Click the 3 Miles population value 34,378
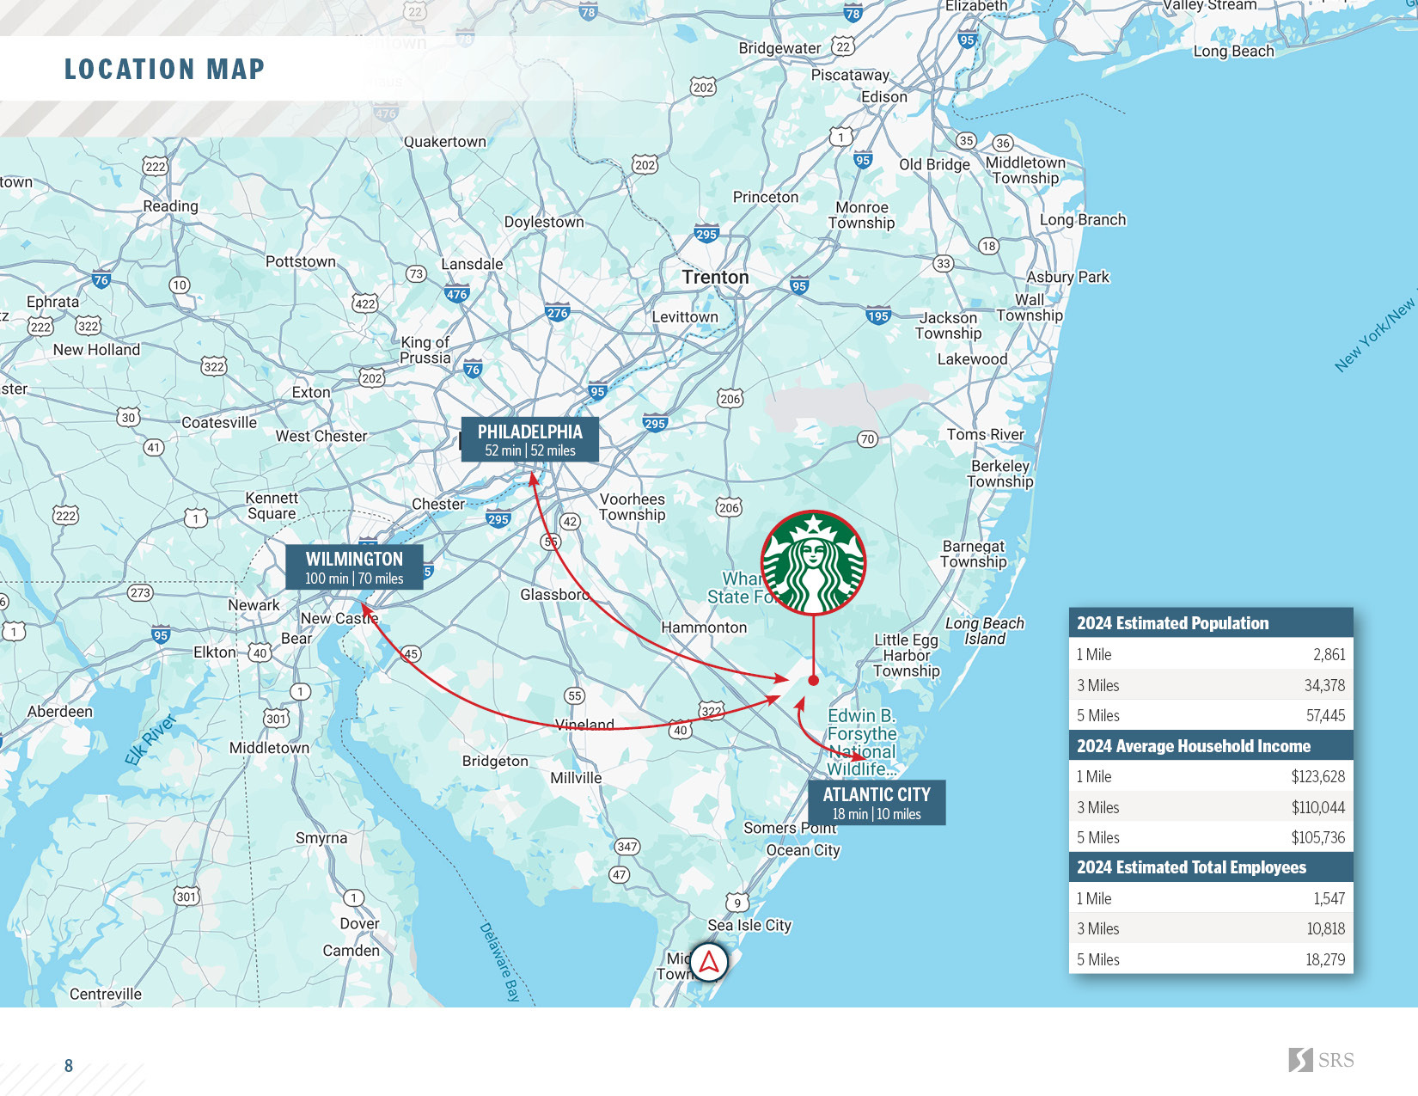This screenshot has height=1096, width=1418. 1324,685
